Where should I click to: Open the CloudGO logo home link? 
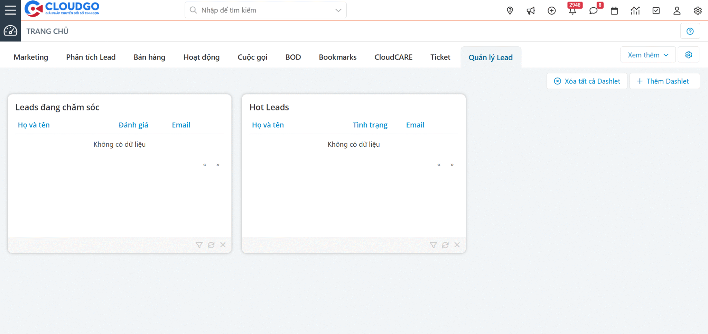click(62, 9)
